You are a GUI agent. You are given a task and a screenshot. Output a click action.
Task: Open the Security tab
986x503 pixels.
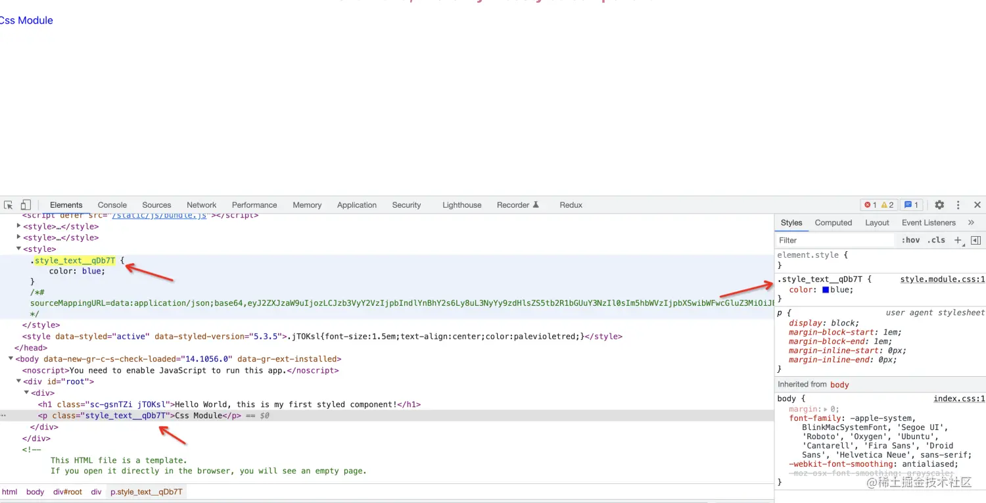coord(406,205)
